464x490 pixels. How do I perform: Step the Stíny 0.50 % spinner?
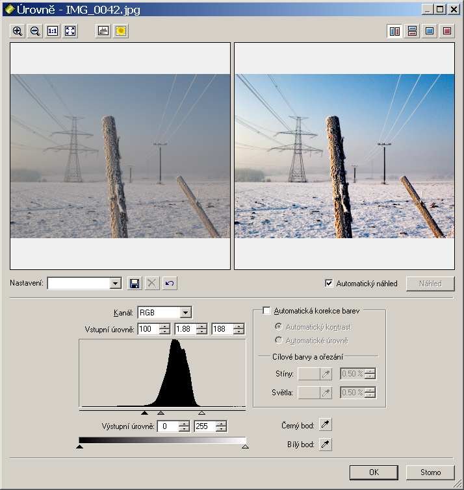point(370,374)
